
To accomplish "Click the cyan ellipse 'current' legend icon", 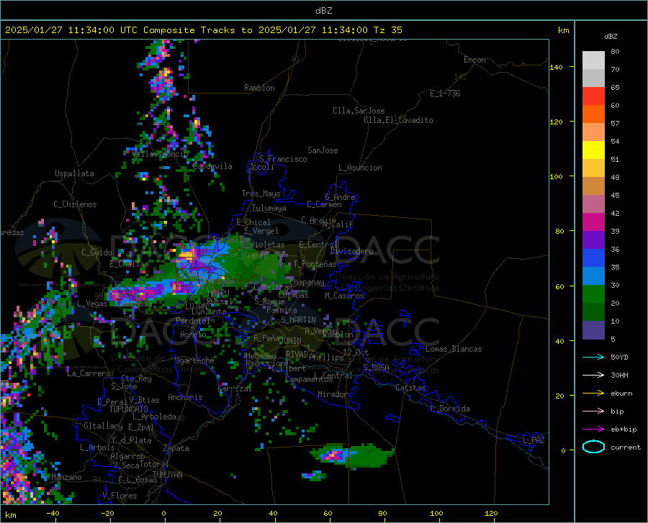I will (x=593, y=447).
